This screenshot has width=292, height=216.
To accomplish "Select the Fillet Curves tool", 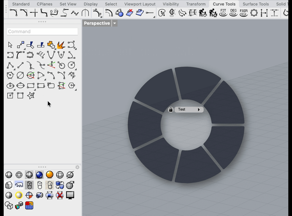I will pyautogui.click(x=14, y=13).
